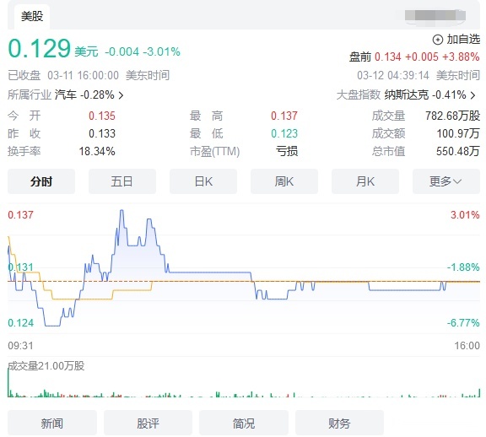Click the blurred label at top right
Image resolution: width=486 pixels, height=437 pixels.
435,15
